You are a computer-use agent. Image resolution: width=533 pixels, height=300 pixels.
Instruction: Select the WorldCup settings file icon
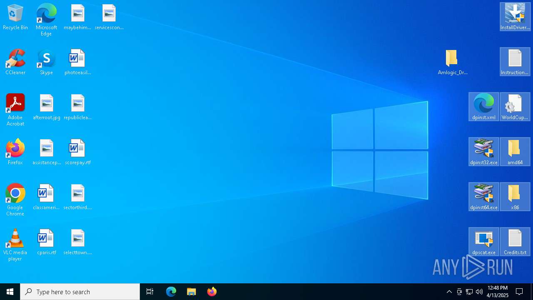click(x=515, y=107)
